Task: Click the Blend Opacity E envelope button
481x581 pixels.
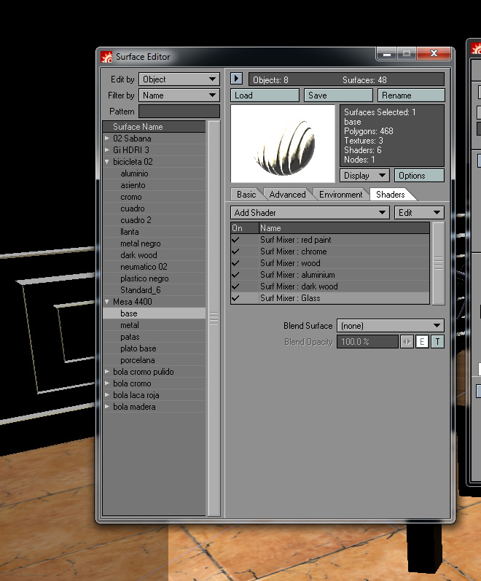Action: 422,342
